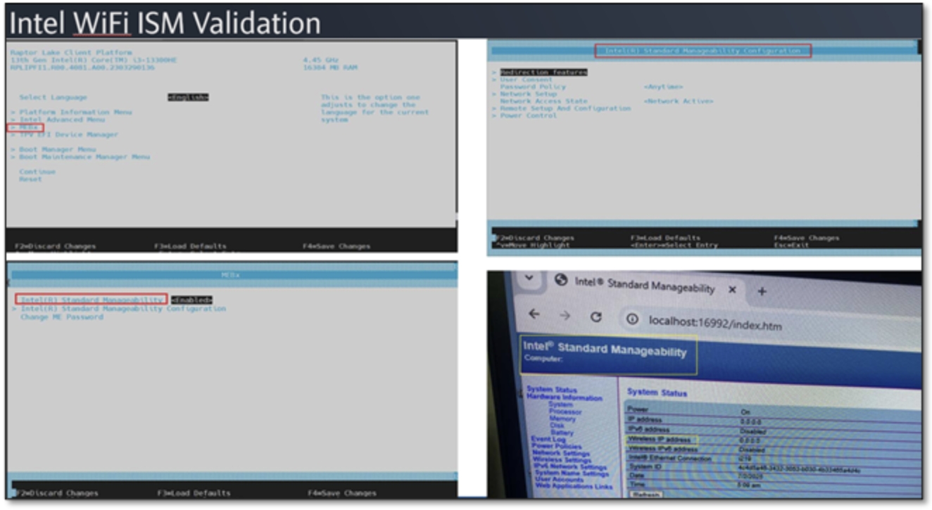Click the localhost:16992 address bar
This screenshot has height=510, width=932.
(714, 324)
